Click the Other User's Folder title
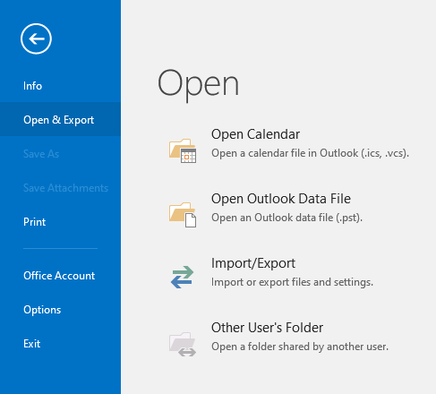Viewport: 436px width, 394px height. (x=267, y=328)
